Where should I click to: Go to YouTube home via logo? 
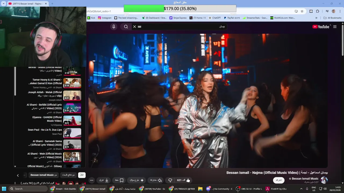321,27
